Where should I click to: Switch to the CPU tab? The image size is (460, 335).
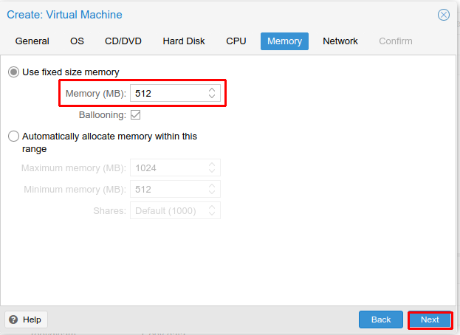coord(236,41)
